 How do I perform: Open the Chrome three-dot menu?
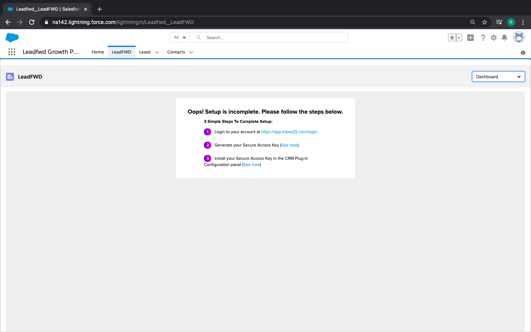click(x=523, y=22)
